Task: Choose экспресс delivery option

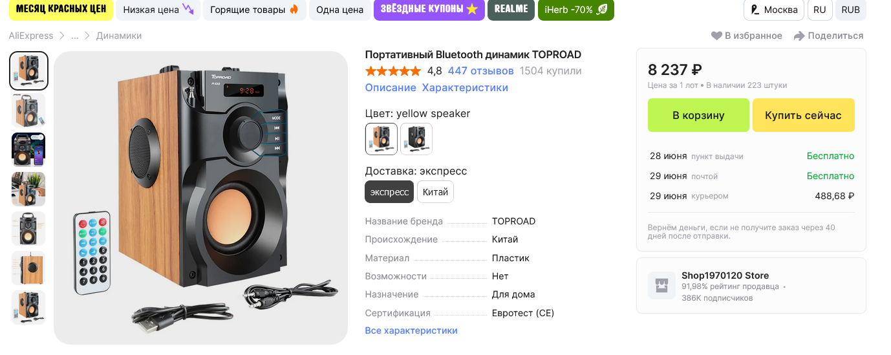Action: [389, 192]
